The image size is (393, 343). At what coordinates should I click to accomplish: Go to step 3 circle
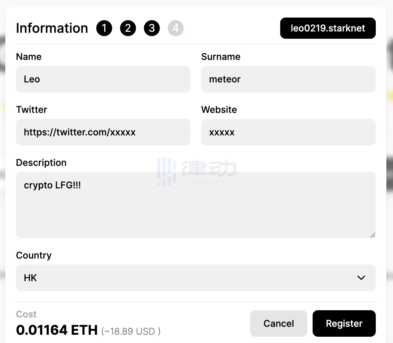(x=152, y=28)
